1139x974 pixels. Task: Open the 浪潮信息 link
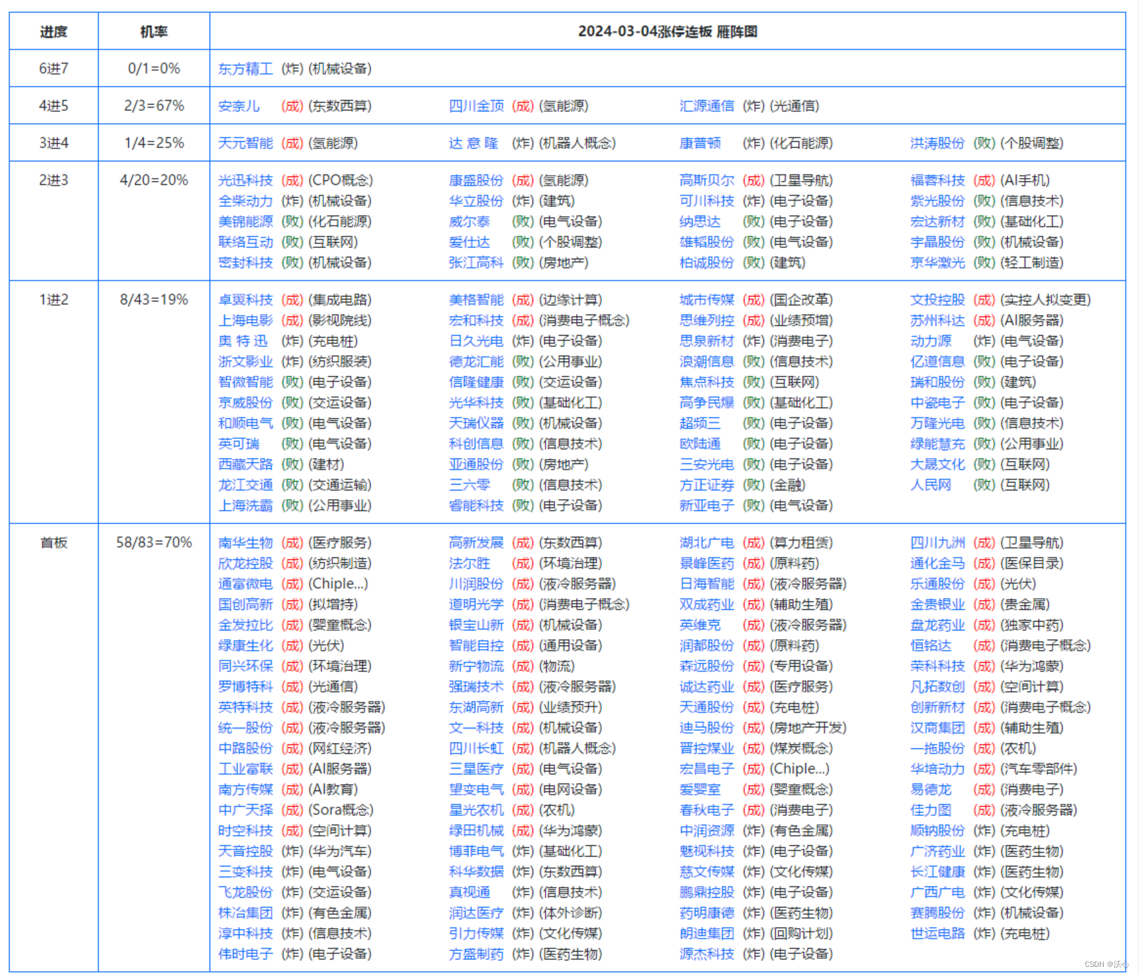(x=707, y=362)
